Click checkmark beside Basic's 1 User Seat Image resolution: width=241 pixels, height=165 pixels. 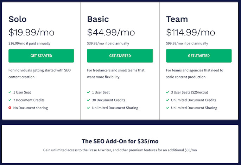(89, 92)
